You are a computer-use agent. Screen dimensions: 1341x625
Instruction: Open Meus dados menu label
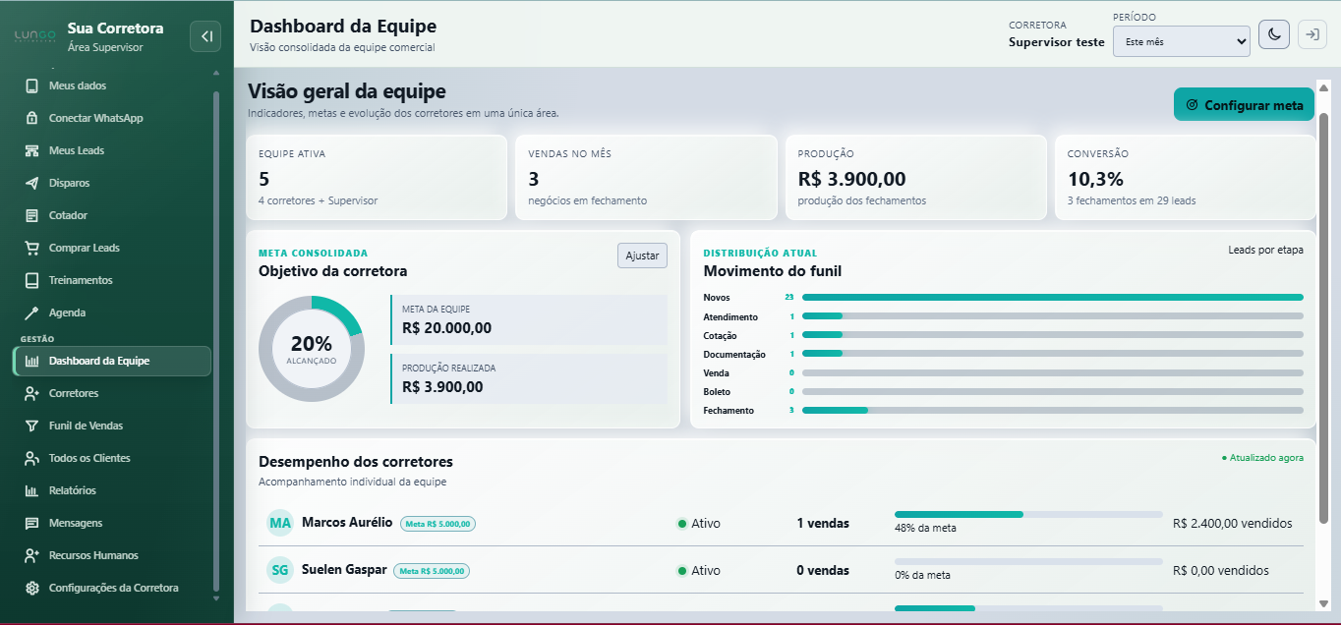pos(78,85)
